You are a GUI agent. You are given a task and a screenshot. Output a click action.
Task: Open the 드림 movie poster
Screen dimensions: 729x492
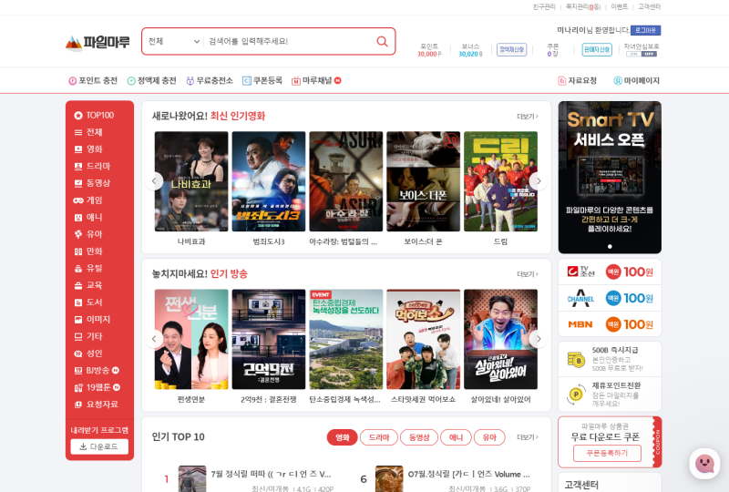pos(500,181)
